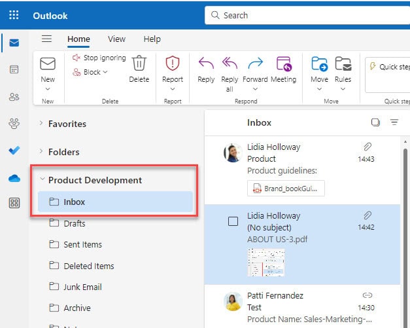Viewport: 410px width, 328px height.
Task: Open the Sent Items folder
Action: pyautogui.click(x=115, y=244)
